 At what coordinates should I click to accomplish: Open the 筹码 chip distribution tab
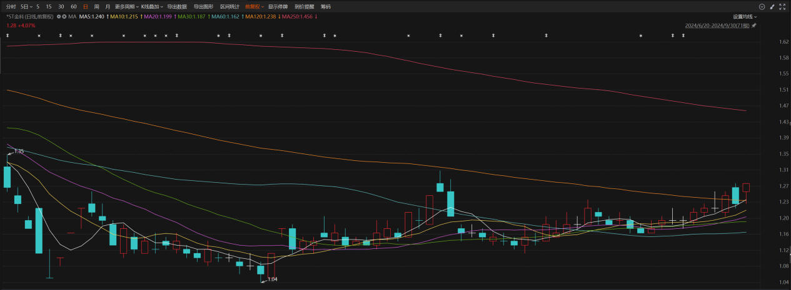326,6
